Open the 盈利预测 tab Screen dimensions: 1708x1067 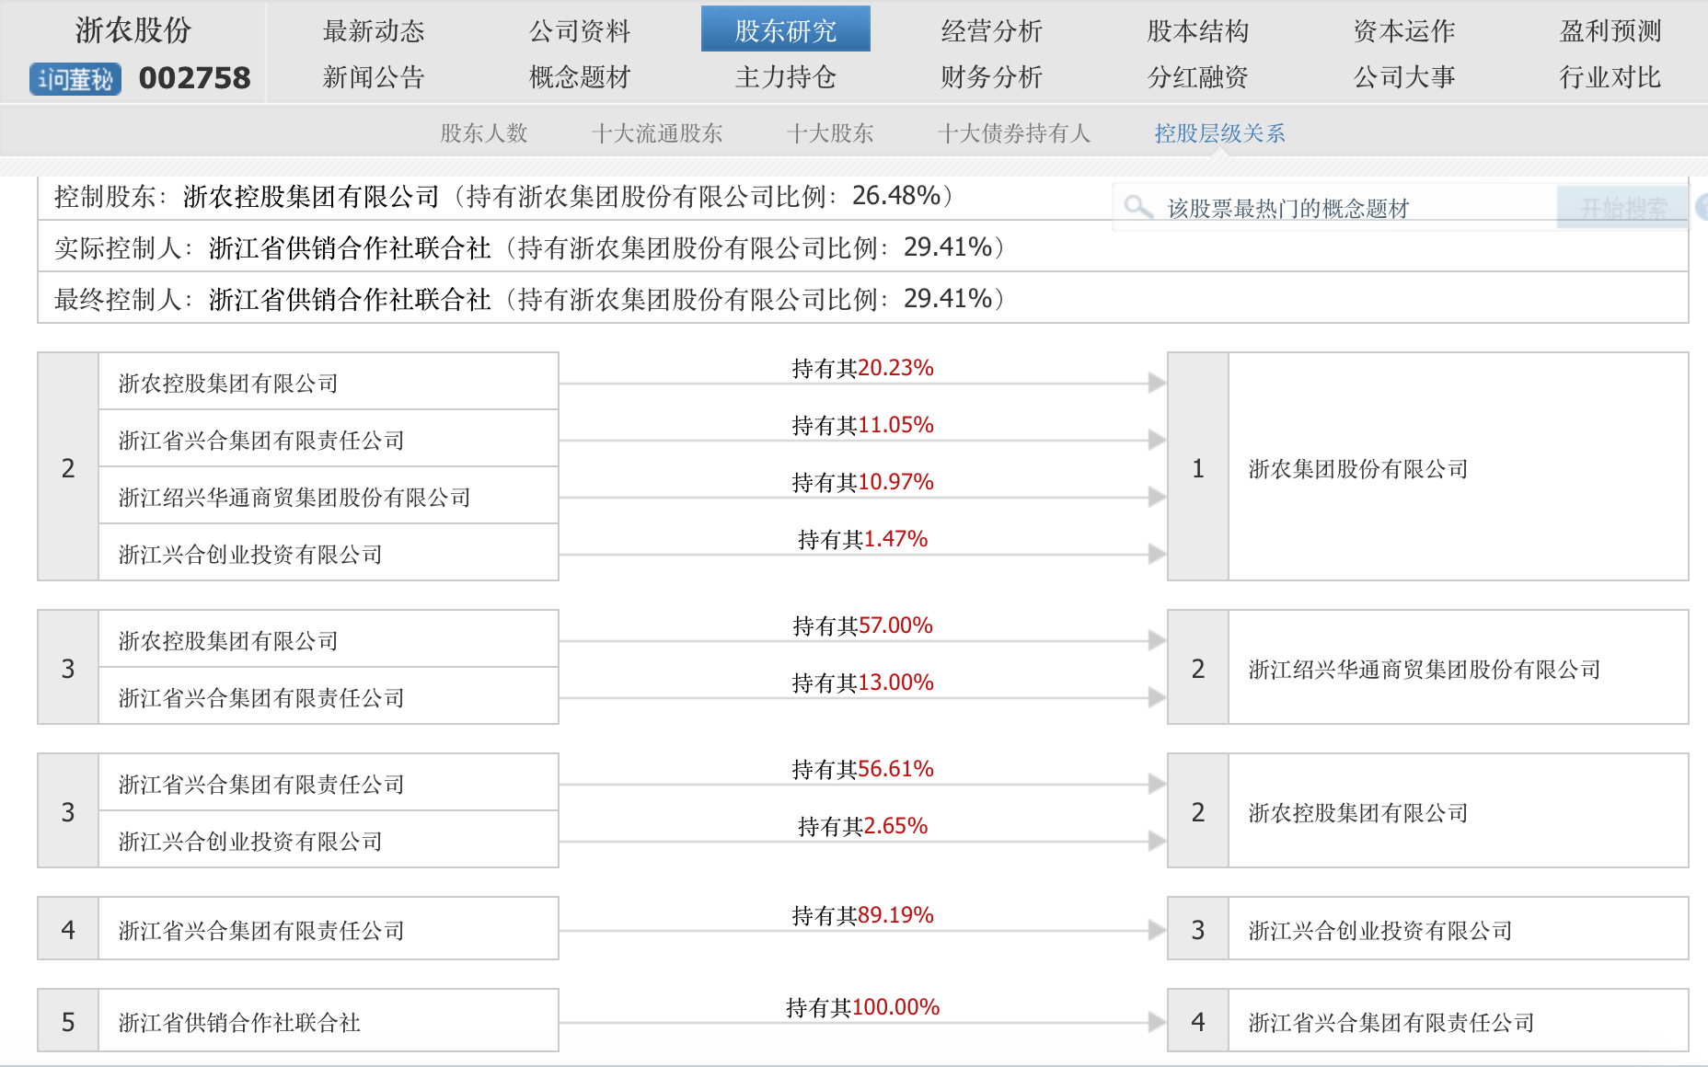[1610, 31]
